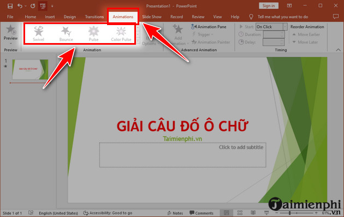344x217 pixels.
Task: Click the Delay input field
Action: 274,42
